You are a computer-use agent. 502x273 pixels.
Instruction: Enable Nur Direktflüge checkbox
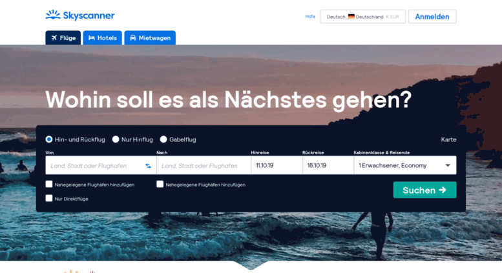[x=49, y=198]
